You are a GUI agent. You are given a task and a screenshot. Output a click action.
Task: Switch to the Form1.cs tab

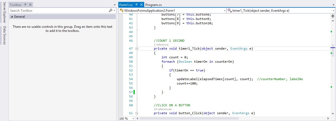pos(125,5)
